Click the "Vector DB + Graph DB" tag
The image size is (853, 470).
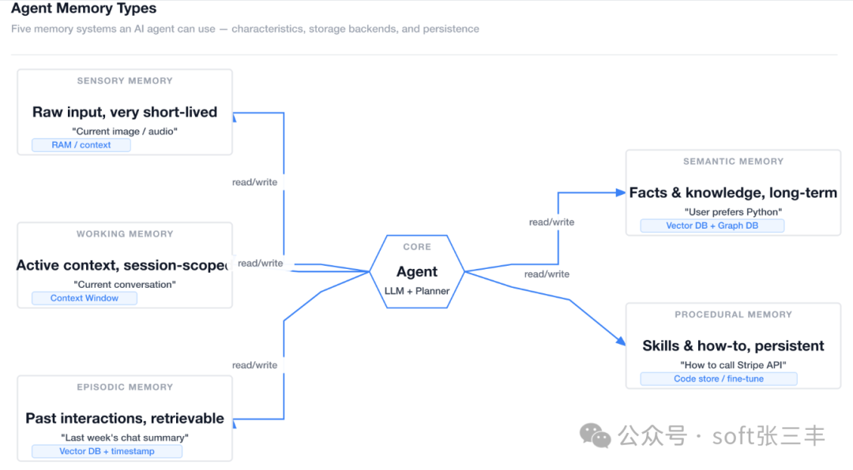(712, 226)
